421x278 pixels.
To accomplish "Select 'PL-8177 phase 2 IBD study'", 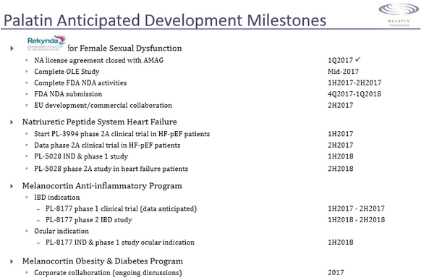I will point(88,220).
